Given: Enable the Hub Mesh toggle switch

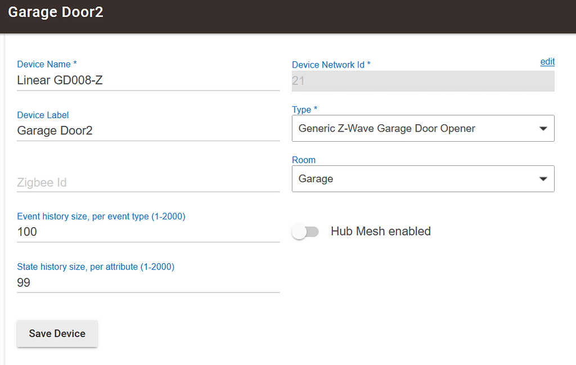Looking at the screenshot, I should tap(305, 232).
